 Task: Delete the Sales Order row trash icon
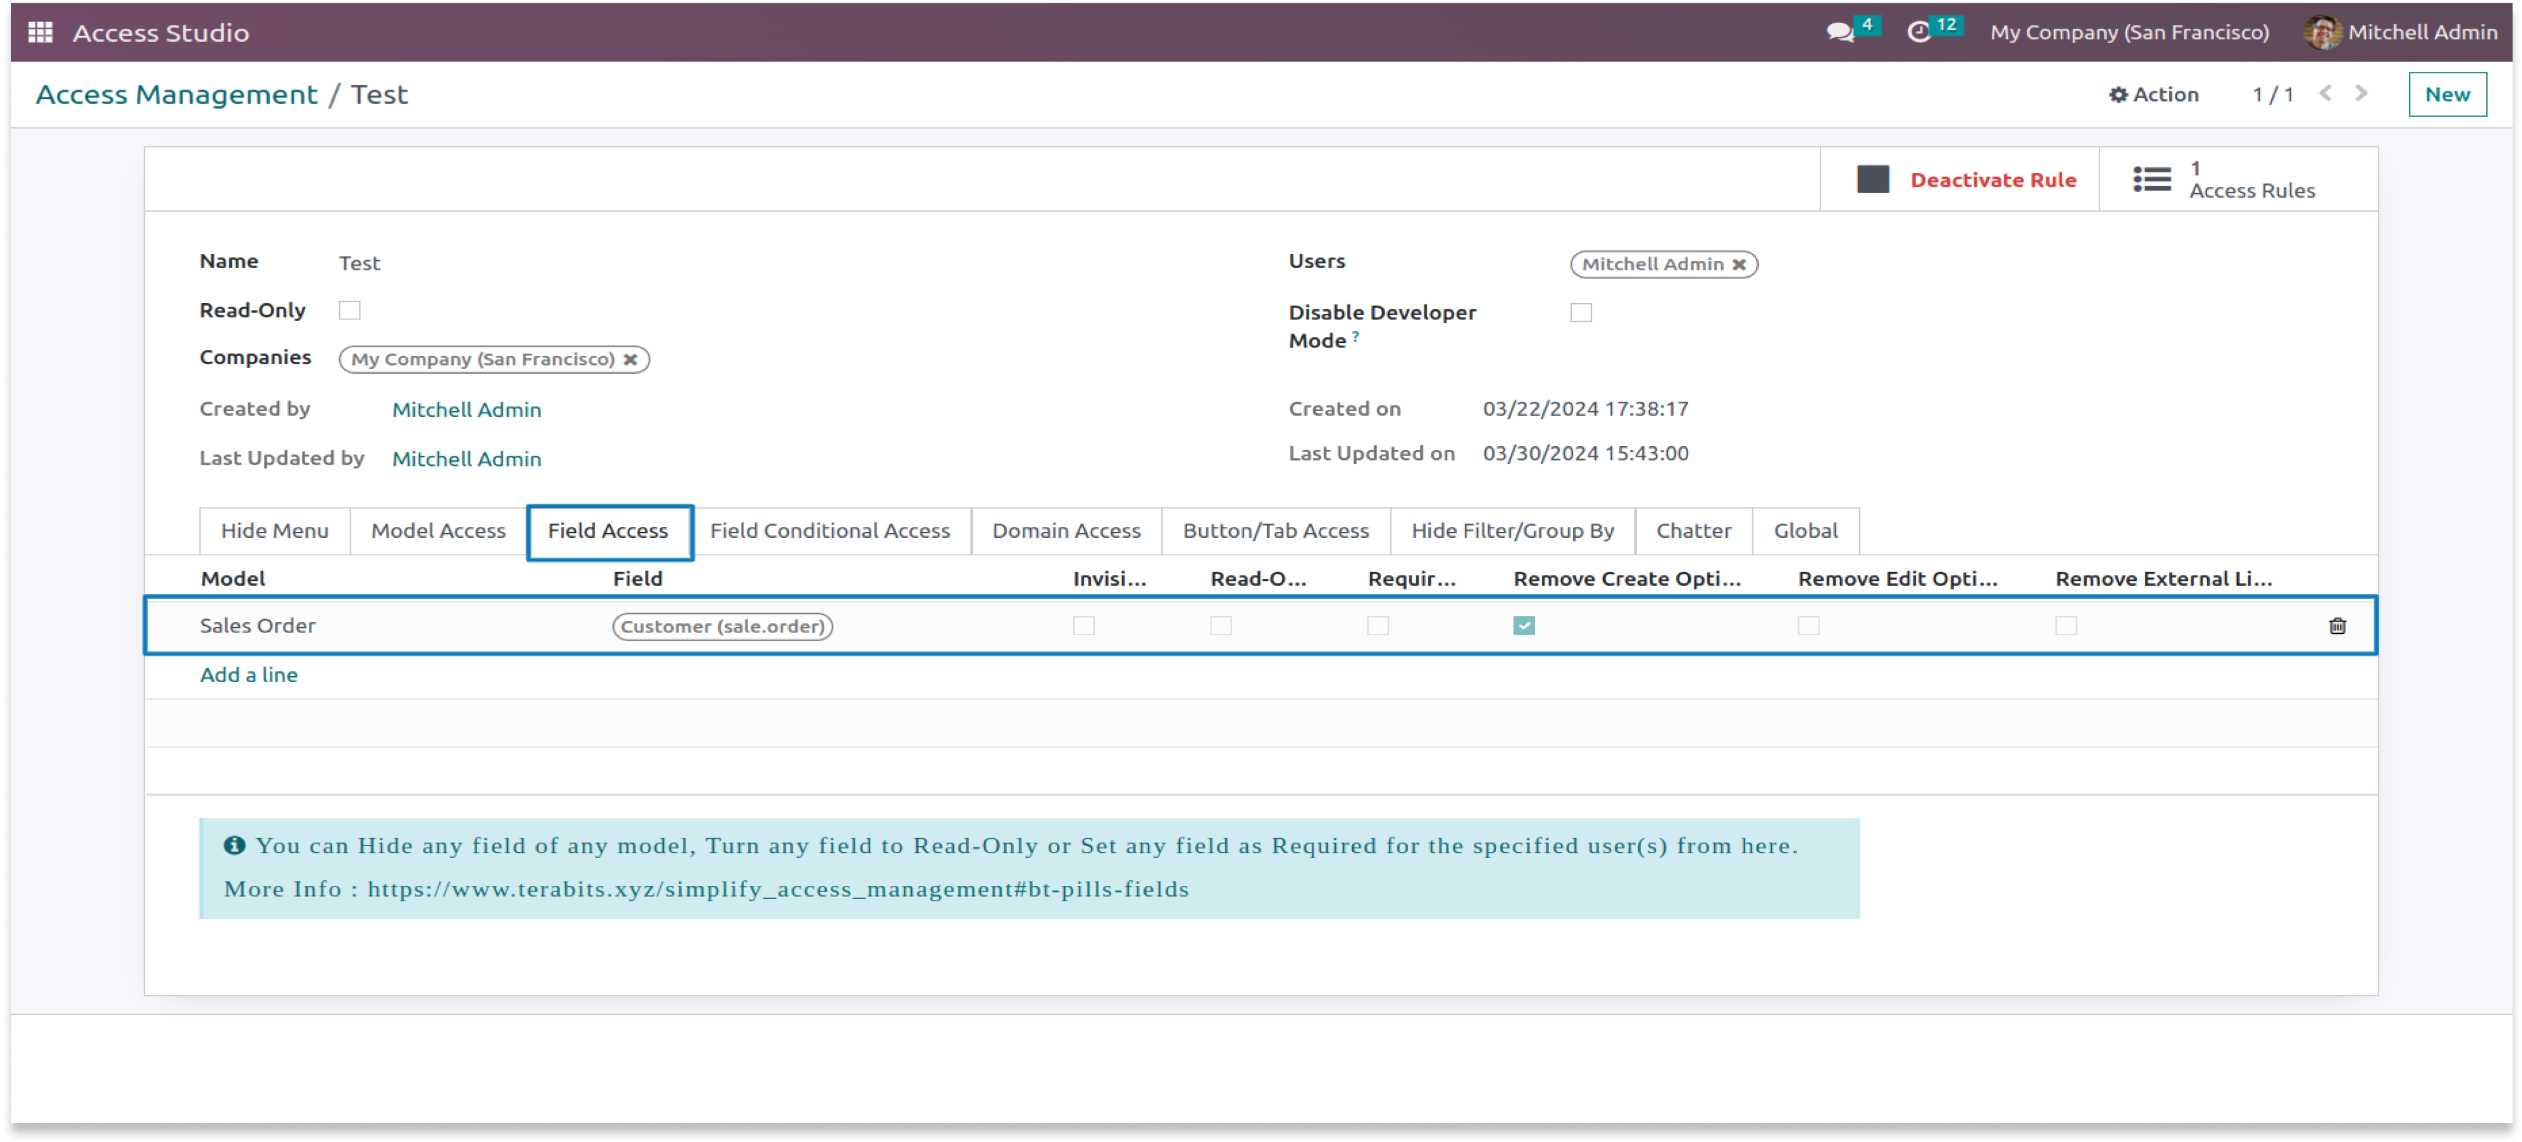coord(2337,625)
